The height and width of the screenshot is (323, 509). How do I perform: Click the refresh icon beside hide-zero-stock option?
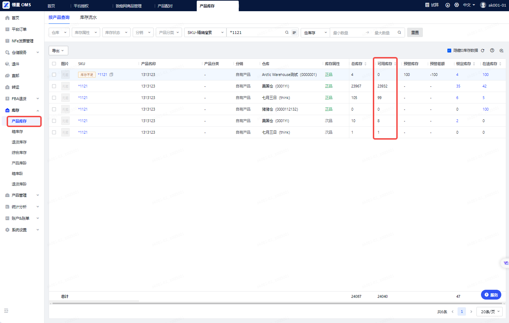tap(482, 50)
